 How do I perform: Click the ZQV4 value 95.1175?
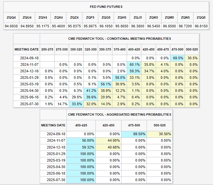(43, 26)
